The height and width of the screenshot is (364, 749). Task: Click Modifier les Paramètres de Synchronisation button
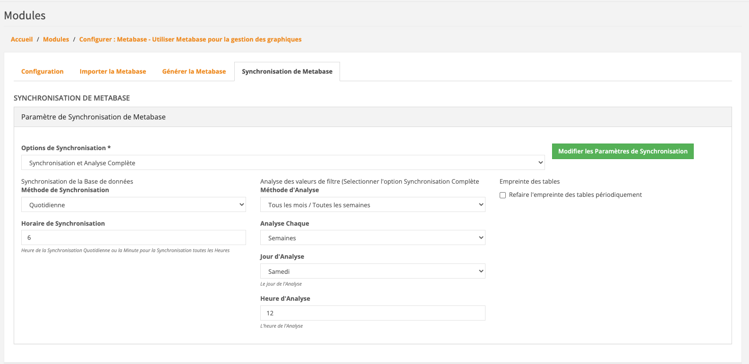point(622,151)
